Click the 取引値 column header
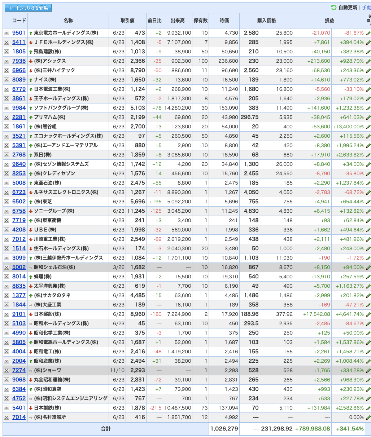The width and height of the screenshot is (371, 437). 127,21
